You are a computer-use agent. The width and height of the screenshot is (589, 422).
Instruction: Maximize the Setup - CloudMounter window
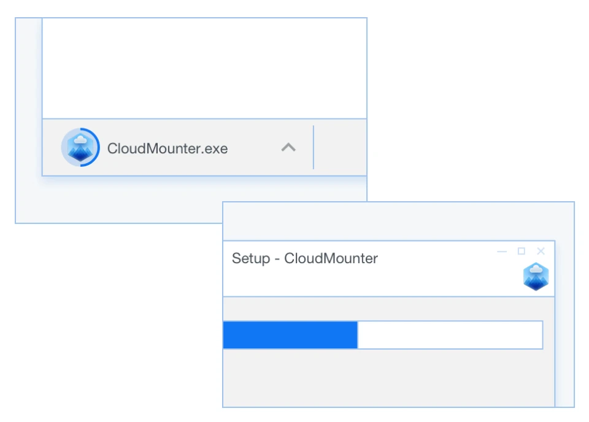pos(522,251)
